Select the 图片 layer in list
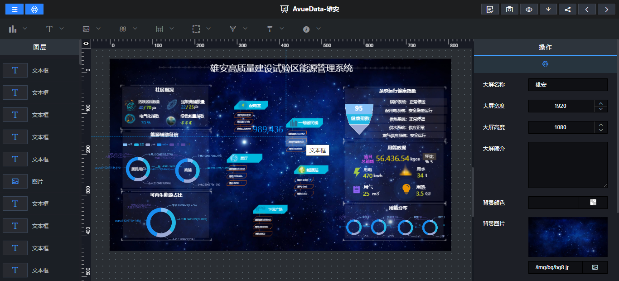Viewport: 619px width, 281px height. tap(40, 181)
